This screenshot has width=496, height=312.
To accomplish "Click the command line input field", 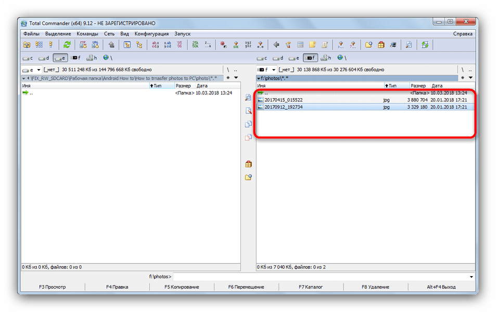I will [321, 277].
